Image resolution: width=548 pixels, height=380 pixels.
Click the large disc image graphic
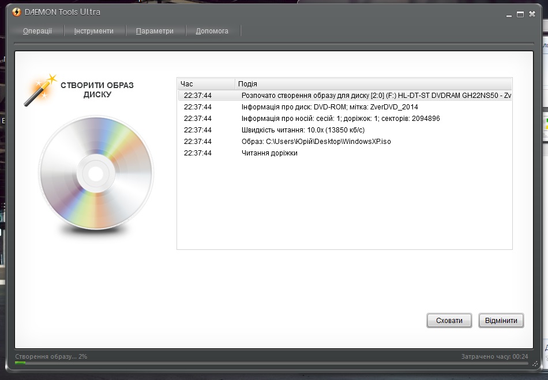[96, 173]
